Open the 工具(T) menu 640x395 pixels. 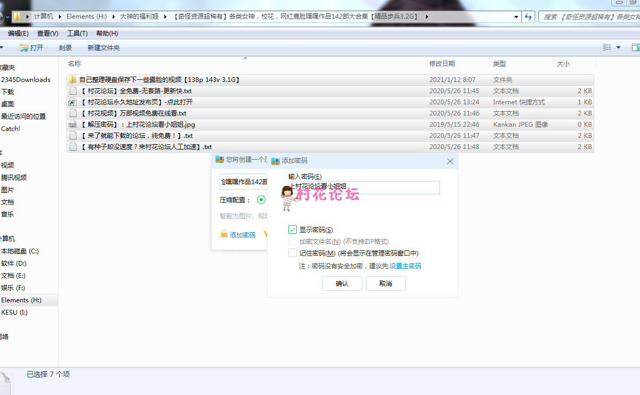tap(77, 34)
